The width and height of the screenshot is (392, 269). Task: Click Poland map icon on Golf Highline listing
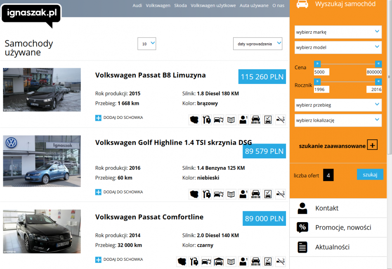194,194
